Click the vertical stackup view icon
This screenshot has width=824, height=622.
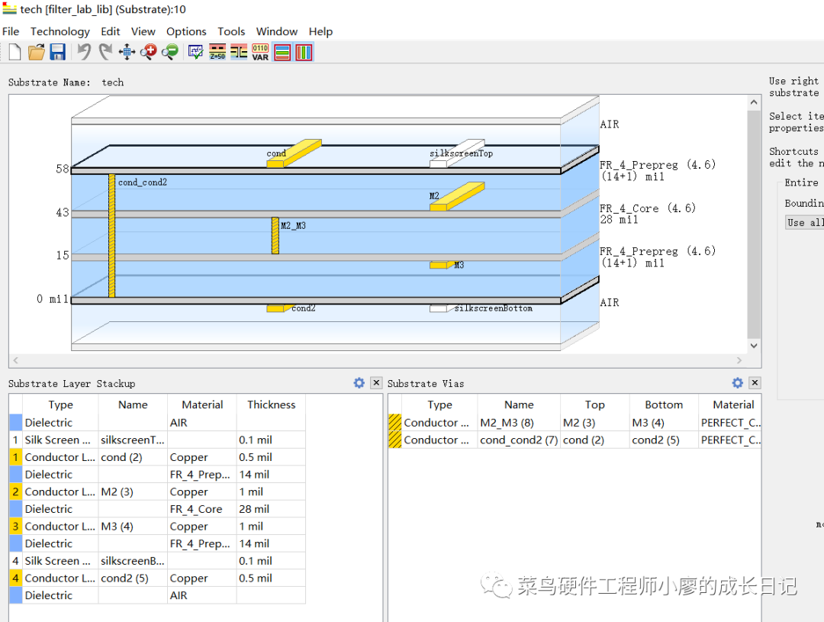(x=304, y=52)
